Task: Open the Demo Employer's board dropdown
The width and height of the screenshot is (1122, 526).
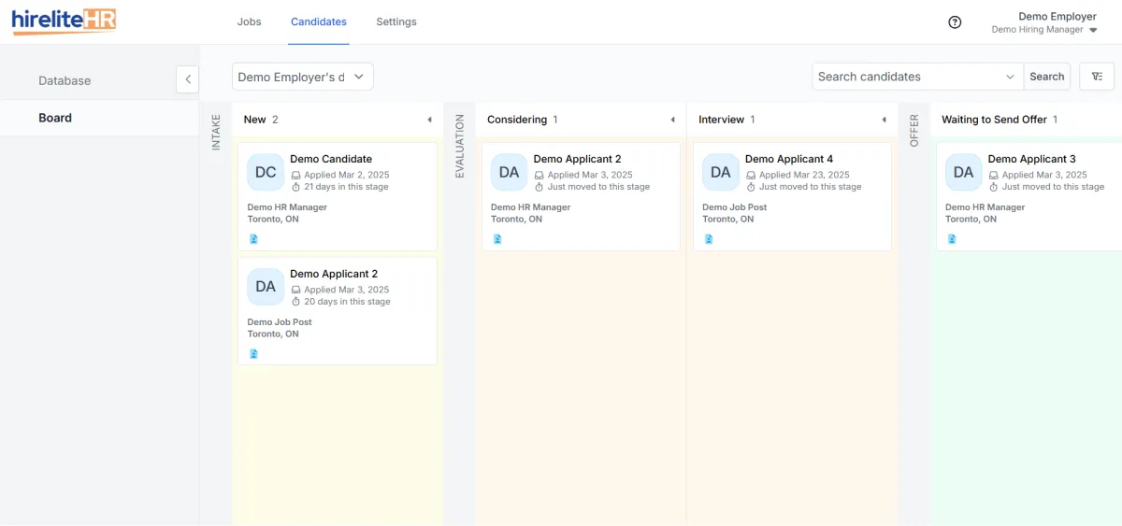Action: [x=303, y=77]
